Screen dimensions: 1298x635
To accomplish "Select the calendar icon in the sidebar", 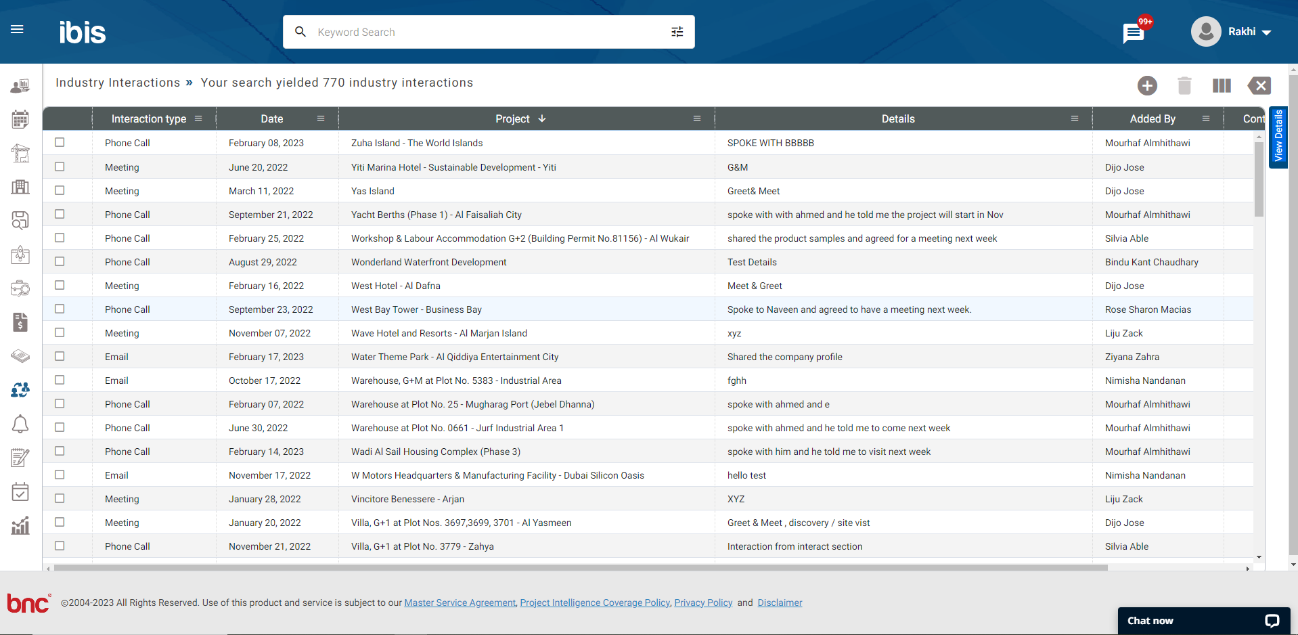I will [20, 118].
